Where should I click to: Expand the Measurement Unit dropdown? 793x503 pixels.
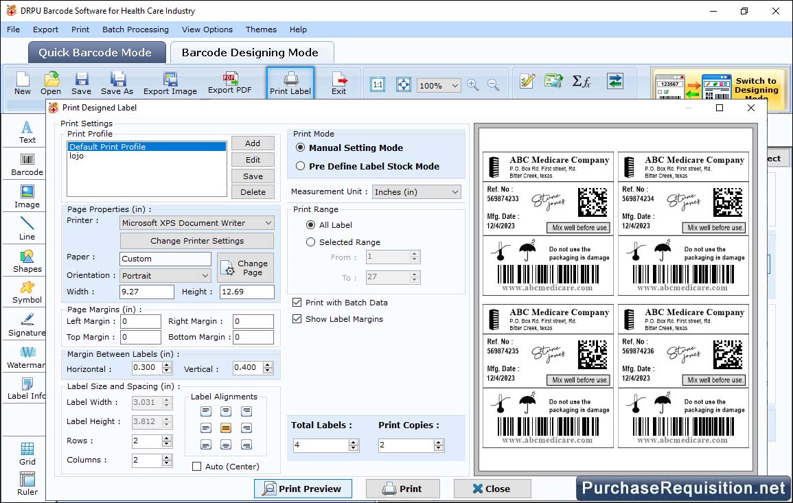416,192
